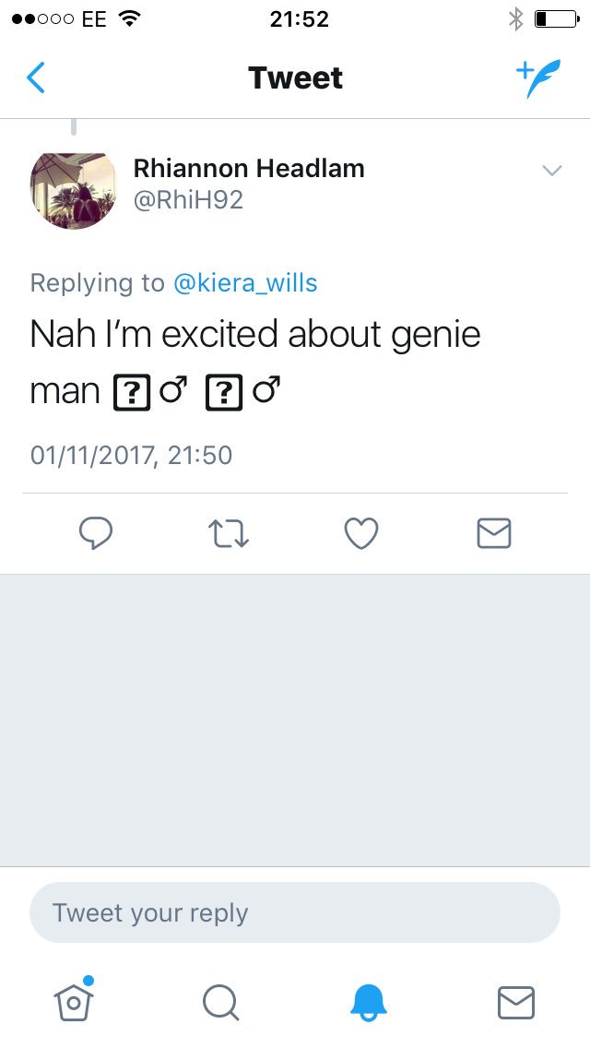Retweet using the arrows icon
This screenshot has width=590, height=1048.
coord(229,534)
